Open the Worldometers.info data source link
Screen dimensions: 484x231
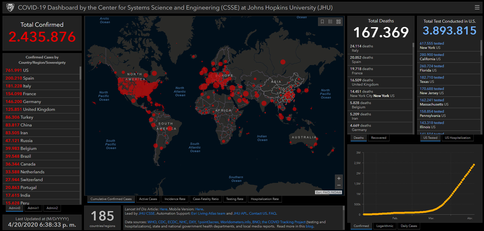point(235,222)
